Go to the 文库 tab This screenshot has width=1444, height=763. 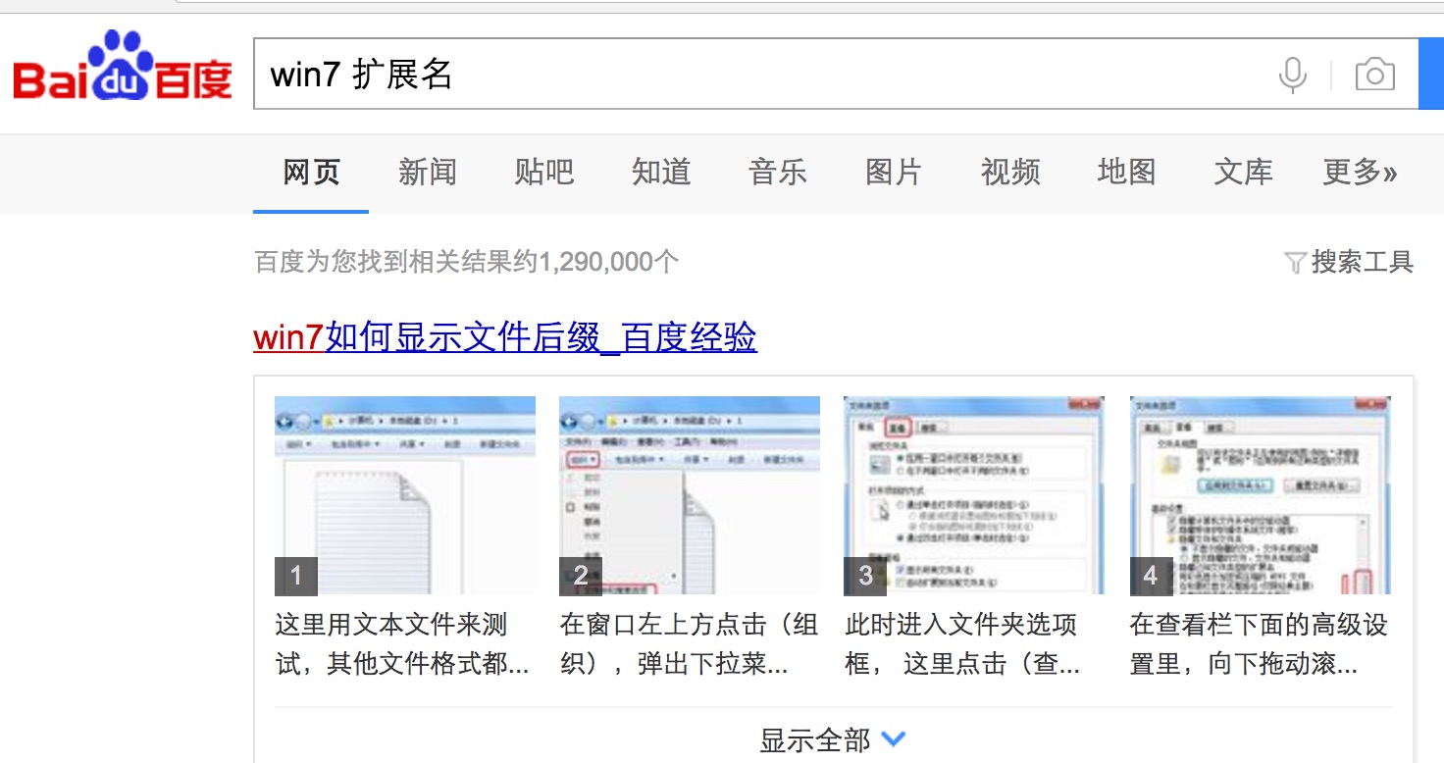[1244, 173]
